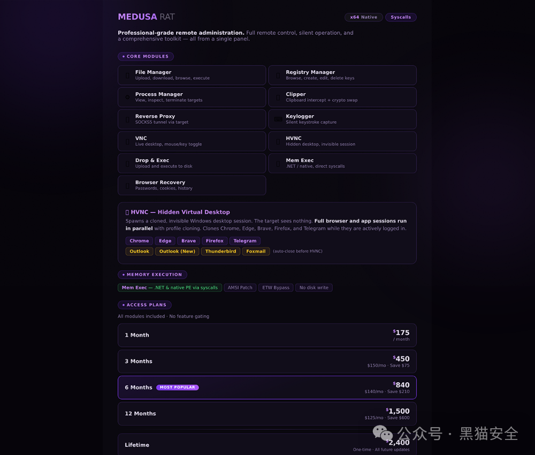Select the x64 Native badge
Viewport: 535px width, 455px height.
coord(363,17)
